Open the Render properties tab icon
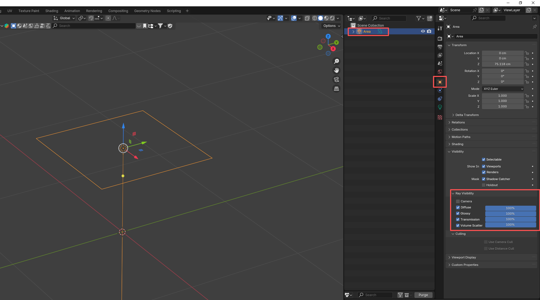540x300 pixels. 440,38
